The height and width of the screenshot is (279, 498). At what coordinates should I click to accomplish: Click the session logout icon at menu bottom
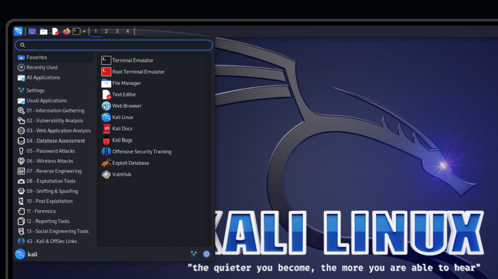tap(206, 254)
